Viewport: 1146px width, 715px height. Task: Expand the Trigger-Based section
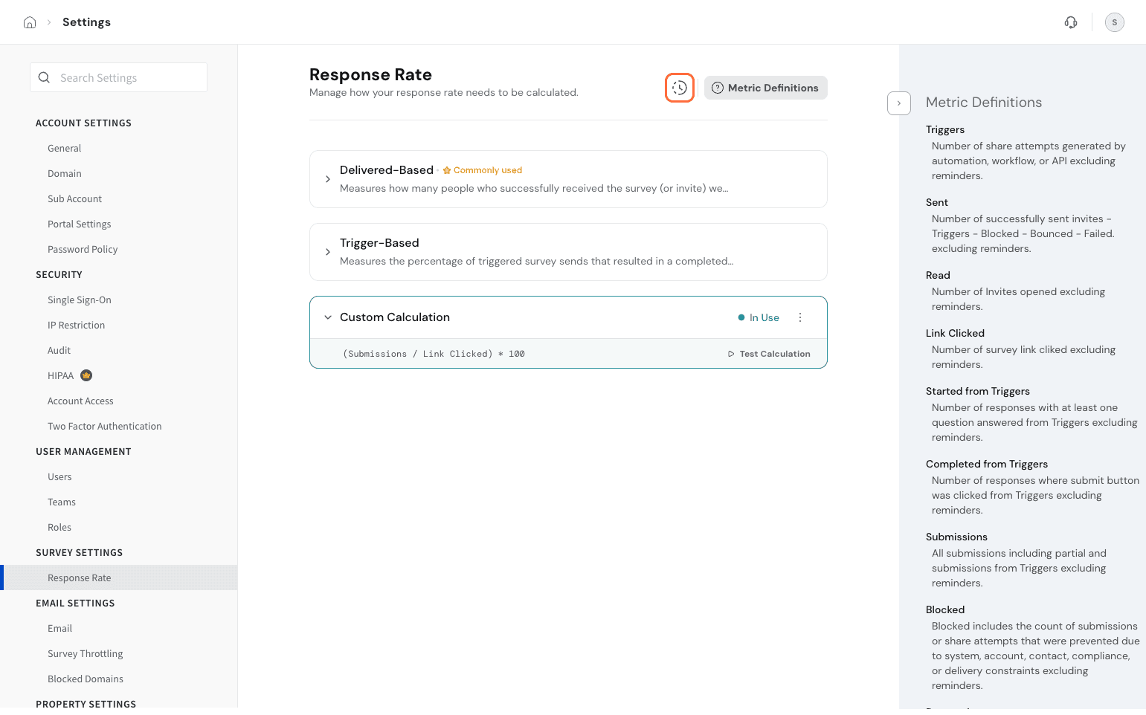[x=328, y=252]
